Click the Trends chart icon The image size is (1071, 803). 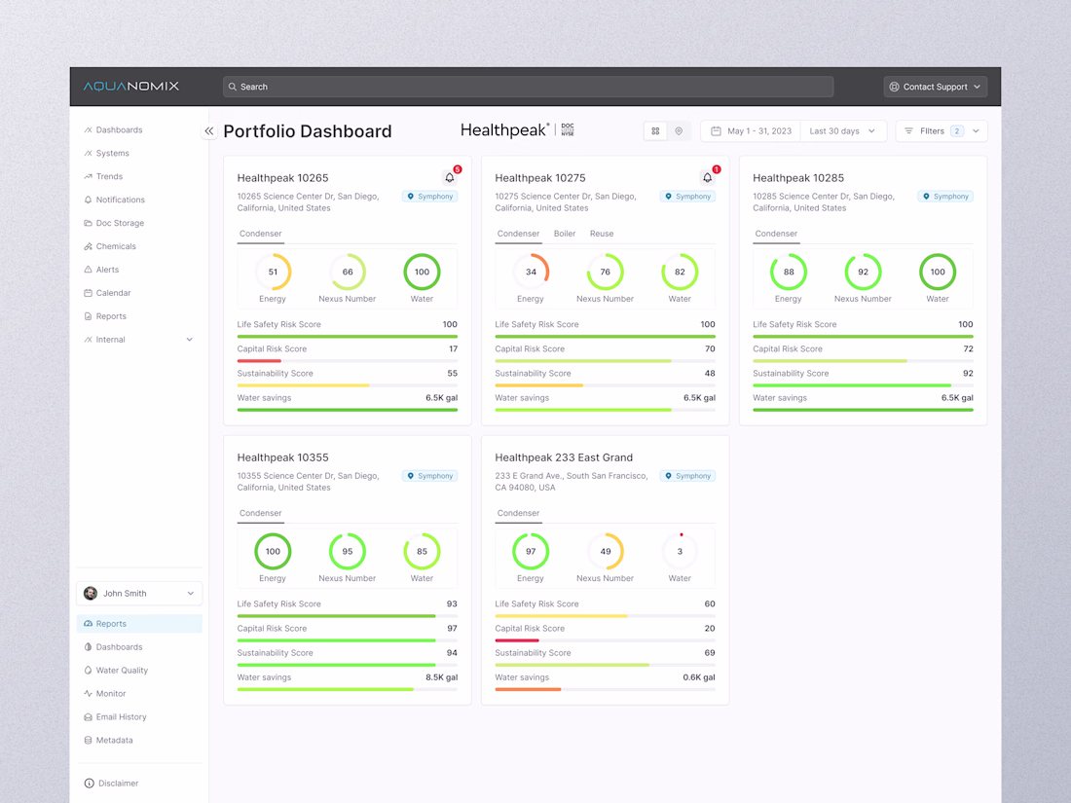[88, 177]
